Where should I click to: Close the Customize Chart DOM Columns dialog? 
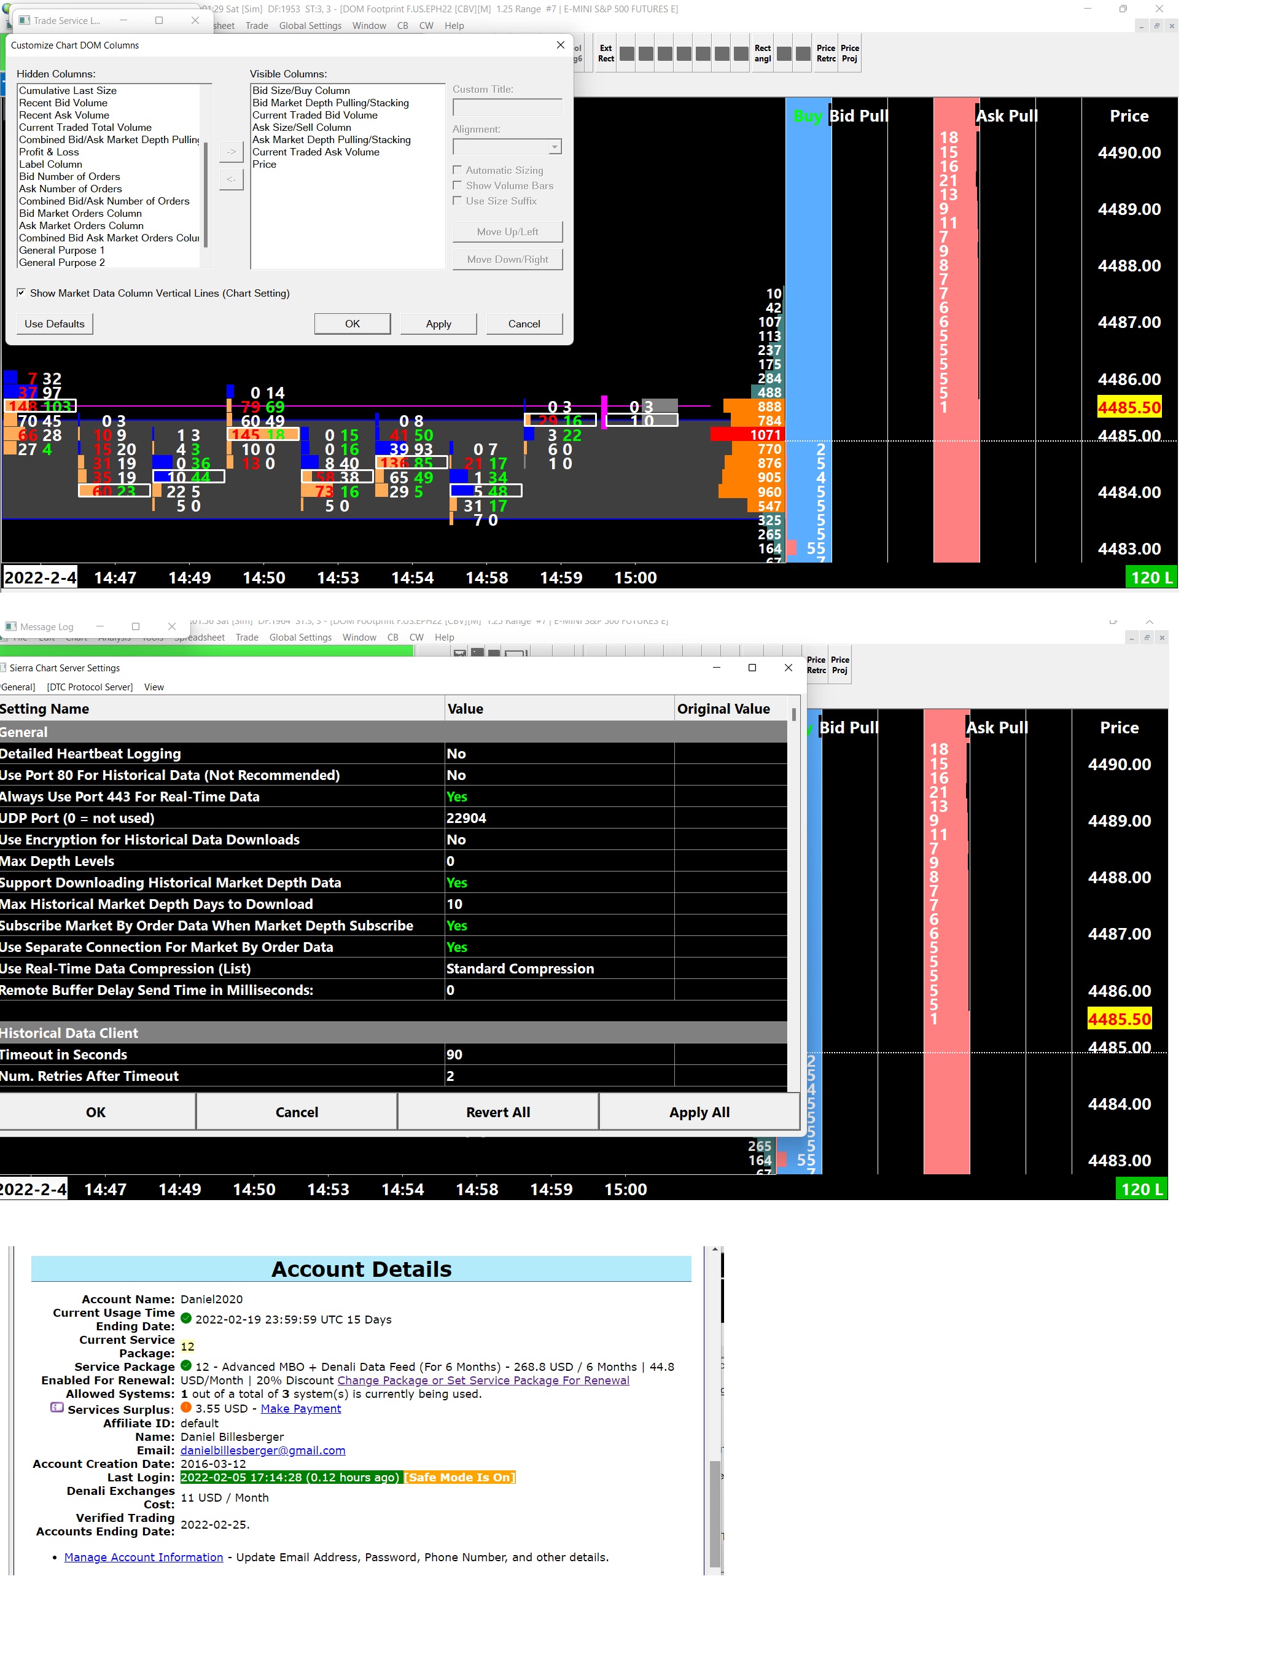click(561, 45)
